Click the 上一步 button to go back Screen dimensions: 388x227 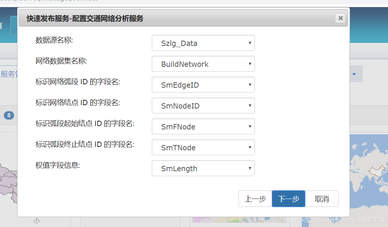coord(255,199)
